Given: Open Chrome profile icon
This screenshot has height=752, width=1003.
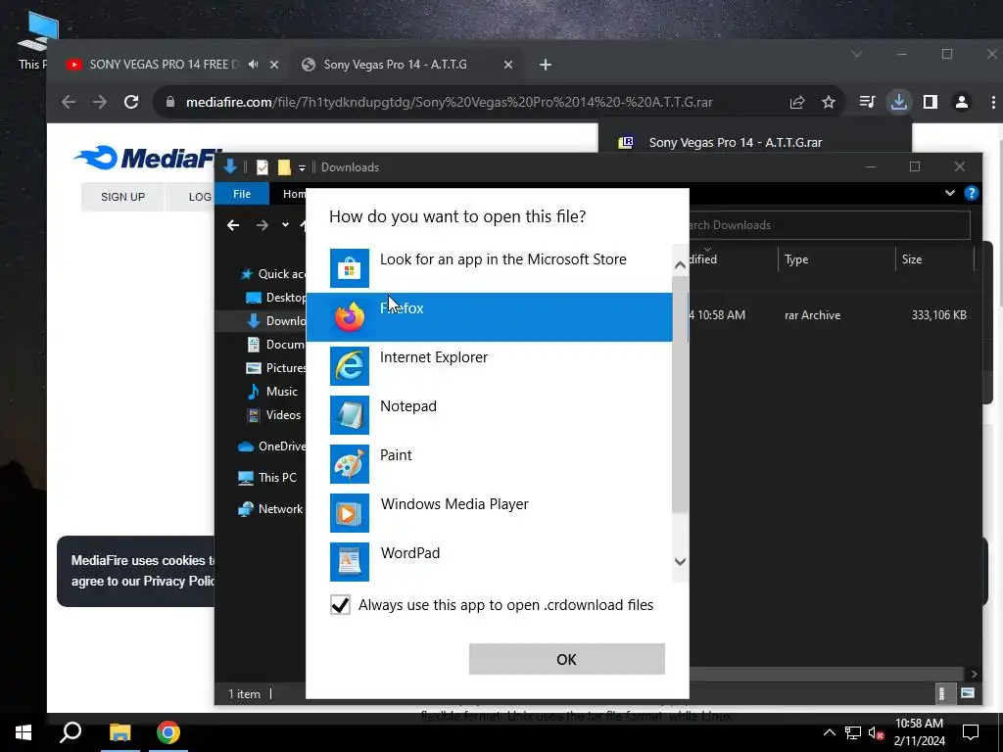Looking at the screenshot, I should click(962, 102).
